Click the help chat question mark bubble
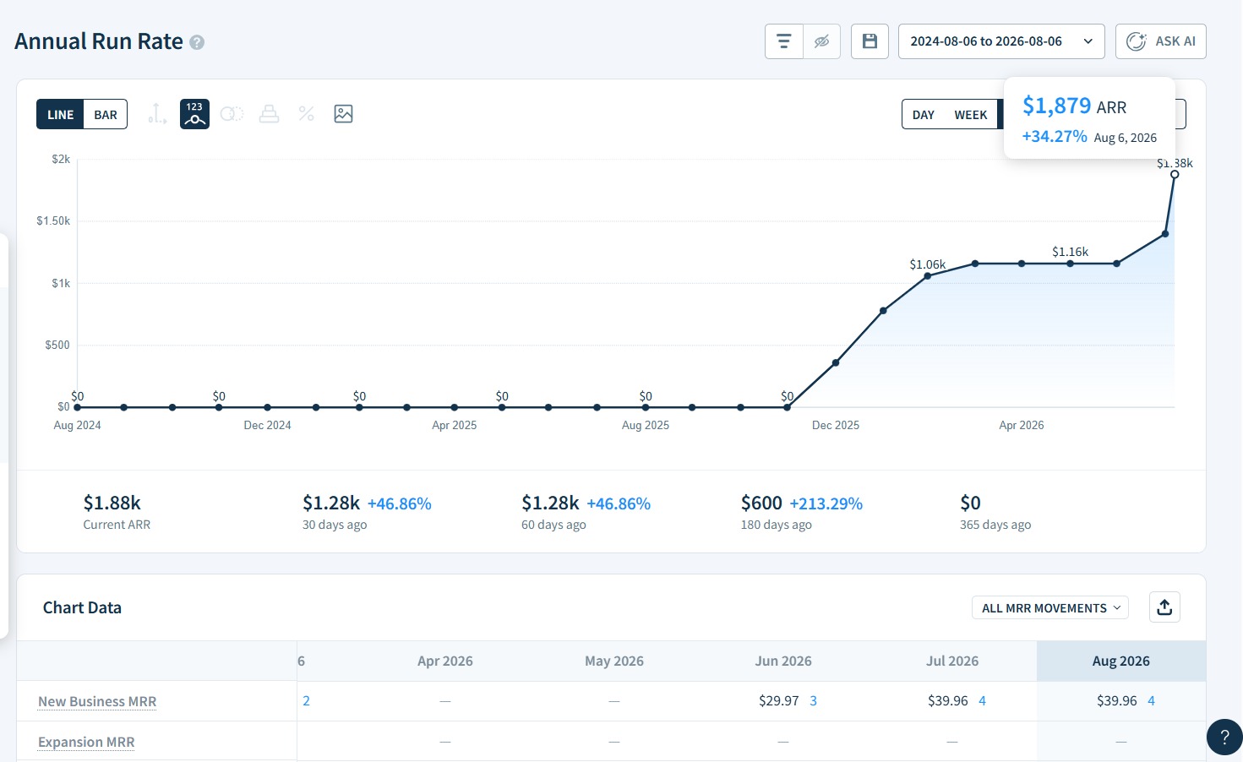1243x762 pixels. click(1224, 737)
